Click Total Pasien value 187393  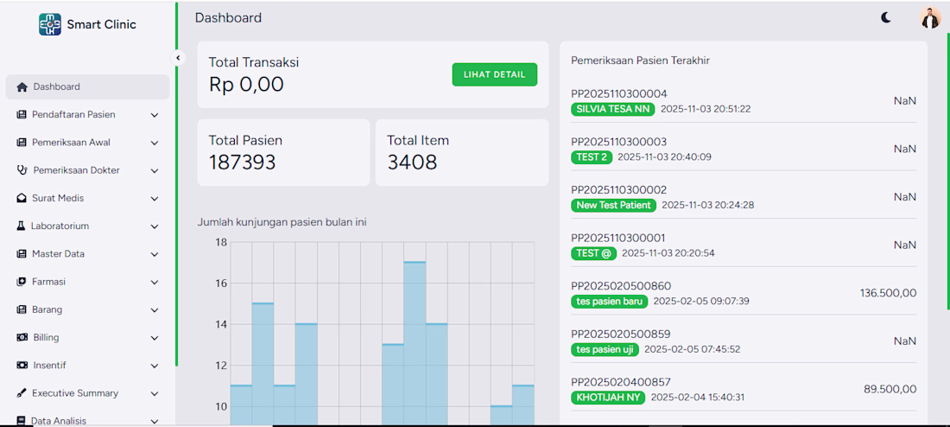click(x=243, y=162)
